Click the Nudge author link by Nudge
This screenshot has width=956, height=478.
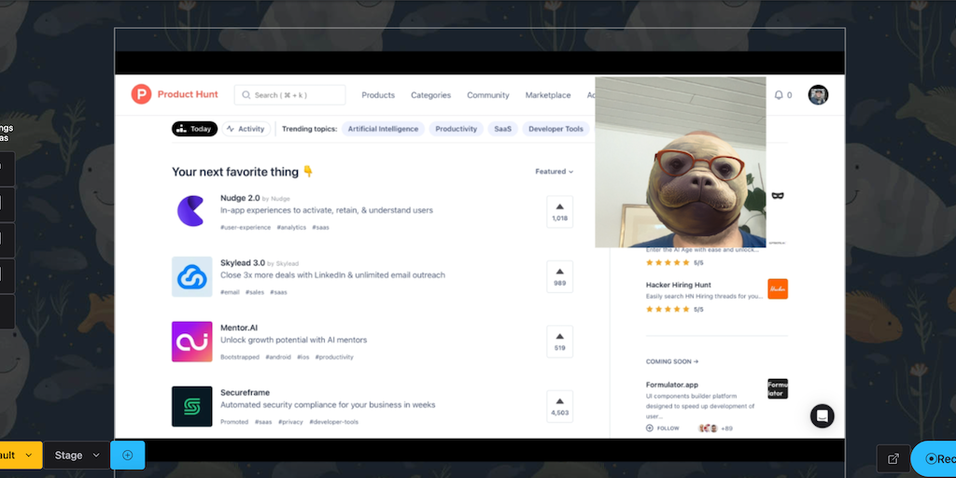tap(276, 199)
